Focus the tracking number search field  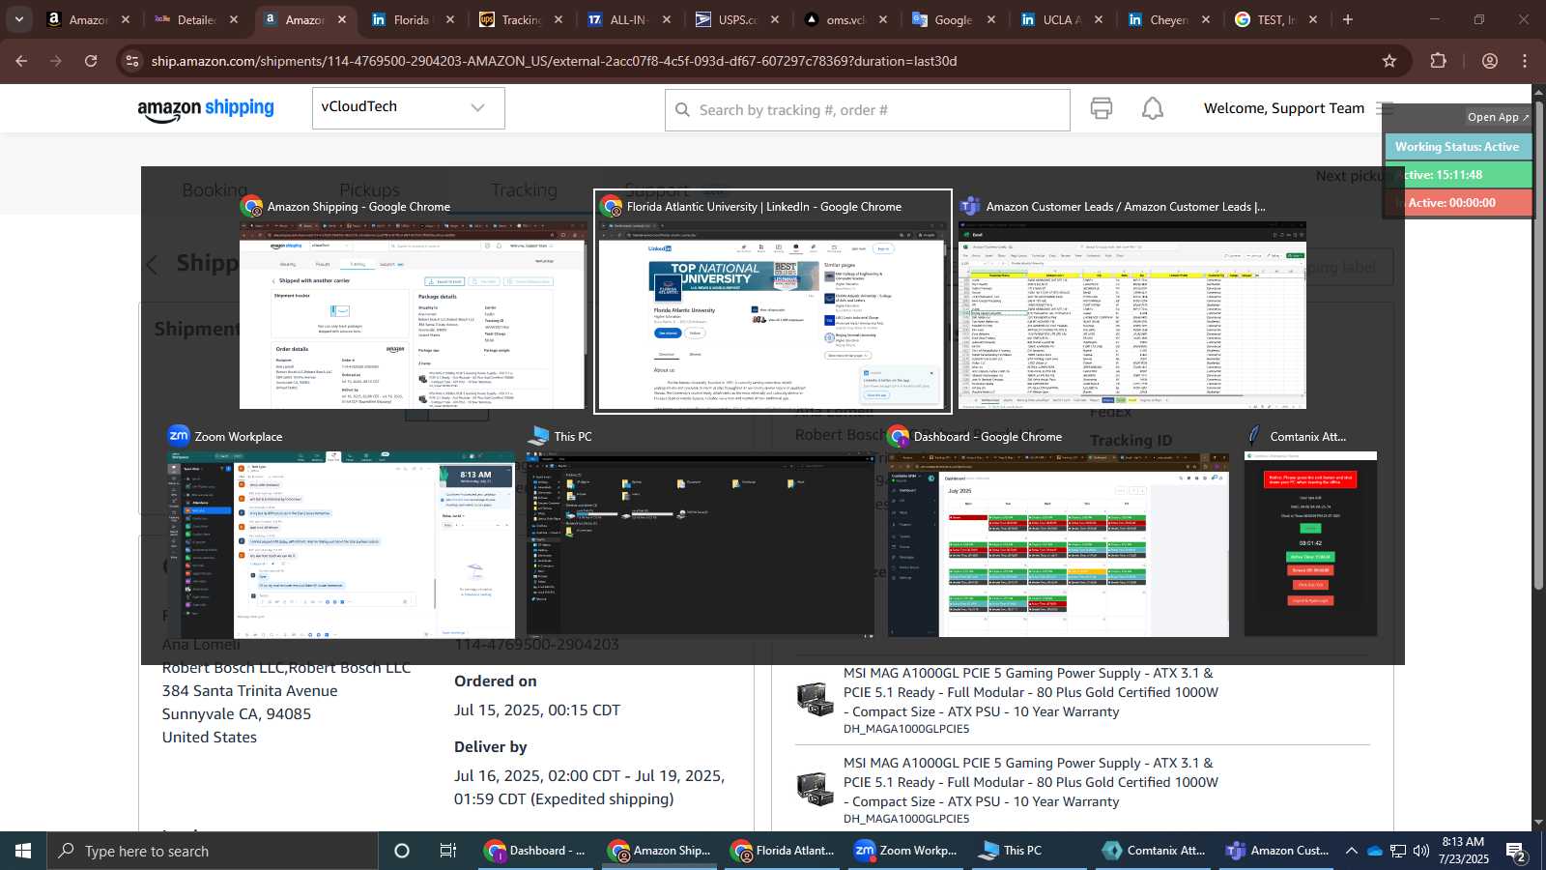868,110
